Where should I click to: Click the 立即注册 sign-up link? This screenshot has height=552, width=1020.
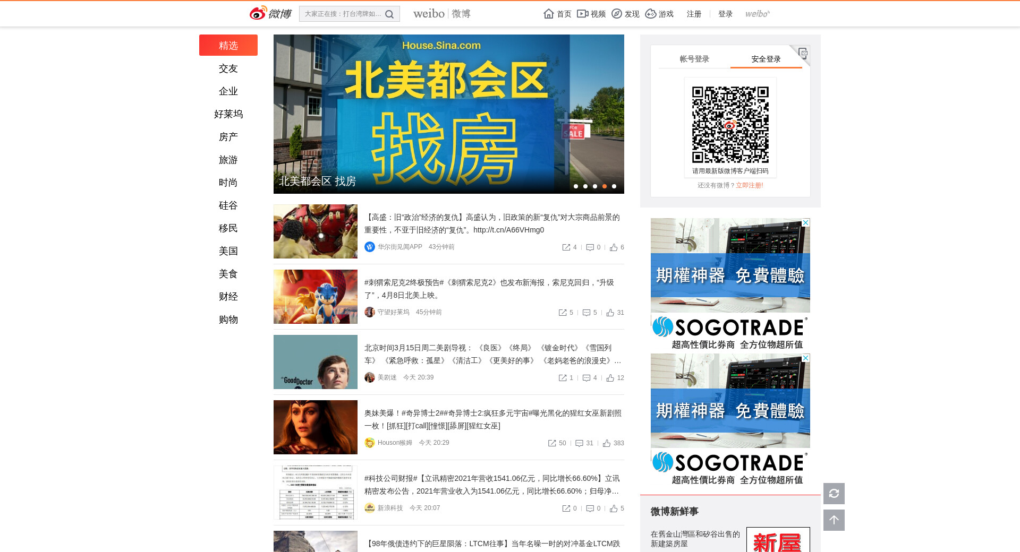[749, 185]
